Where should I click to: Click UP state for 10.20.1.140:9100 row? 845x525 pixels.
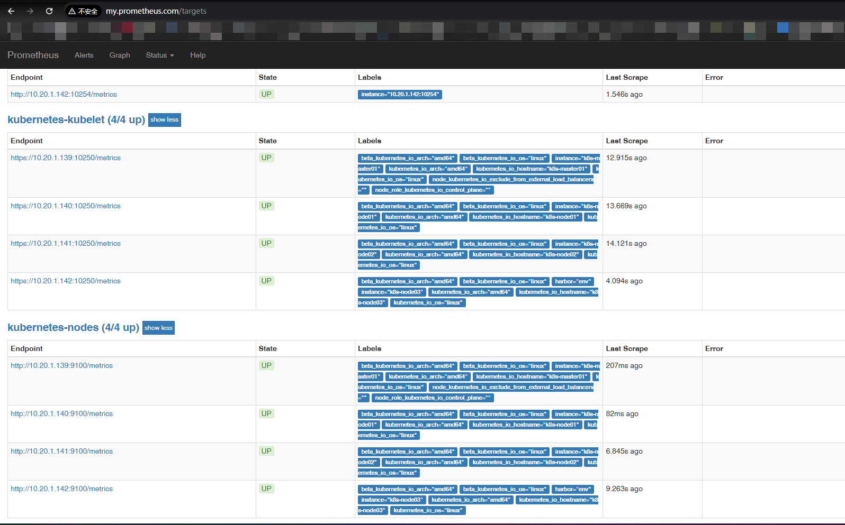[266, 413]
